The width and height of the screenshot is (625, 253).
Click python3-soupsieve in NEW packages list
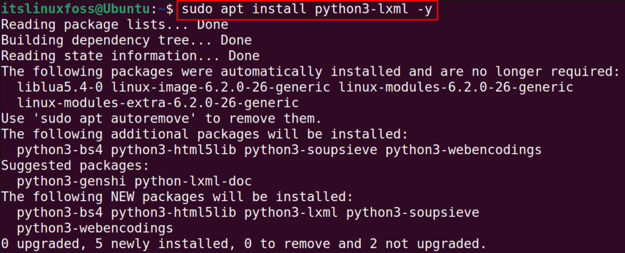click(x=413, y=212)
